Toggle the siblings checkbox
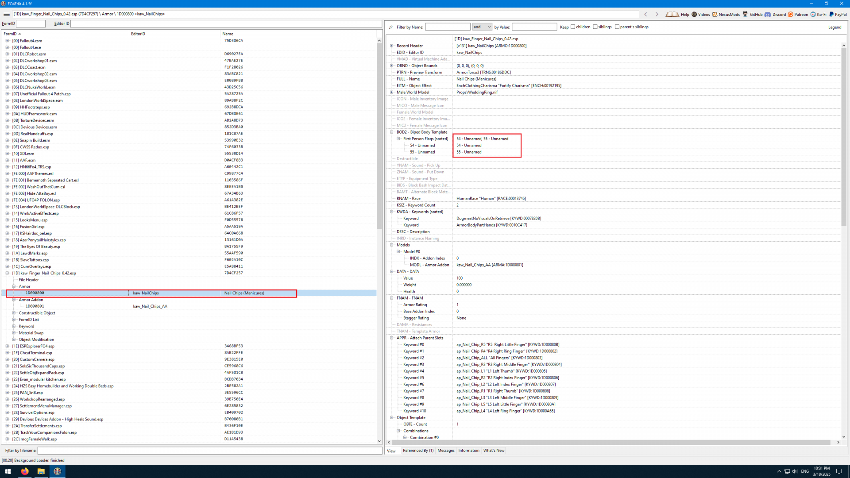The height and width of the screenshot is (478, 850). tap(595, 27)
